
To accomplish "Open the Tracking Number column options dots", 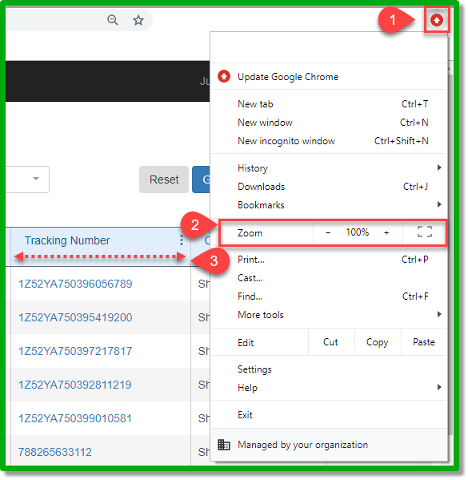I will click(182, 240).
